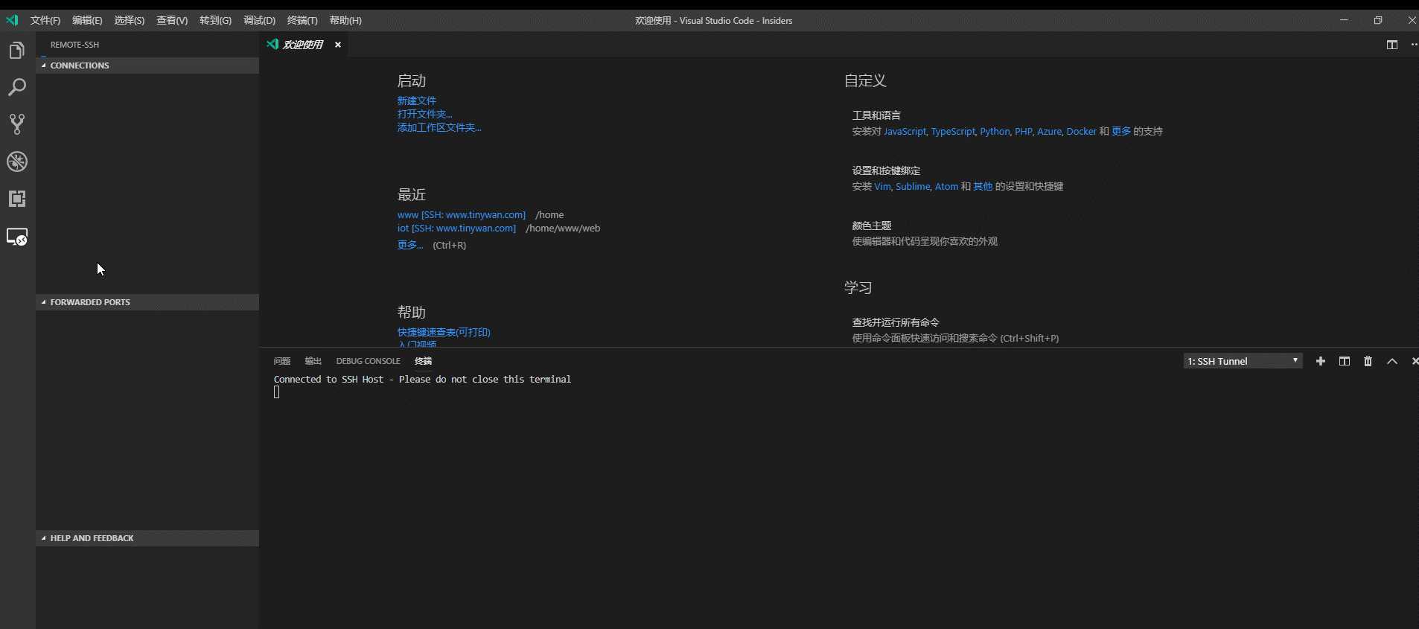Screen dimensions: 1419x629
Task: Switch to the DEBUG CONSOLE tab
Action: coord(368,361)
